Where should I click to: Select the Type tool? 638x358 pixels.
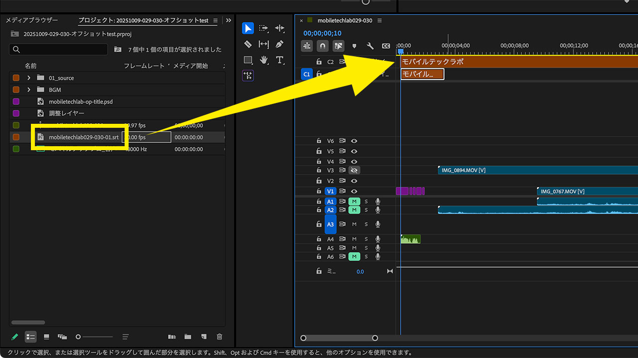point(280,60)
